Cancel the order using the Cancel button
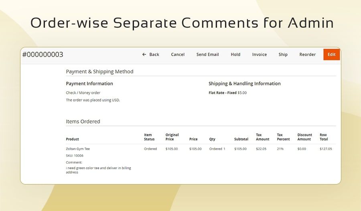 tap(178, 55)
